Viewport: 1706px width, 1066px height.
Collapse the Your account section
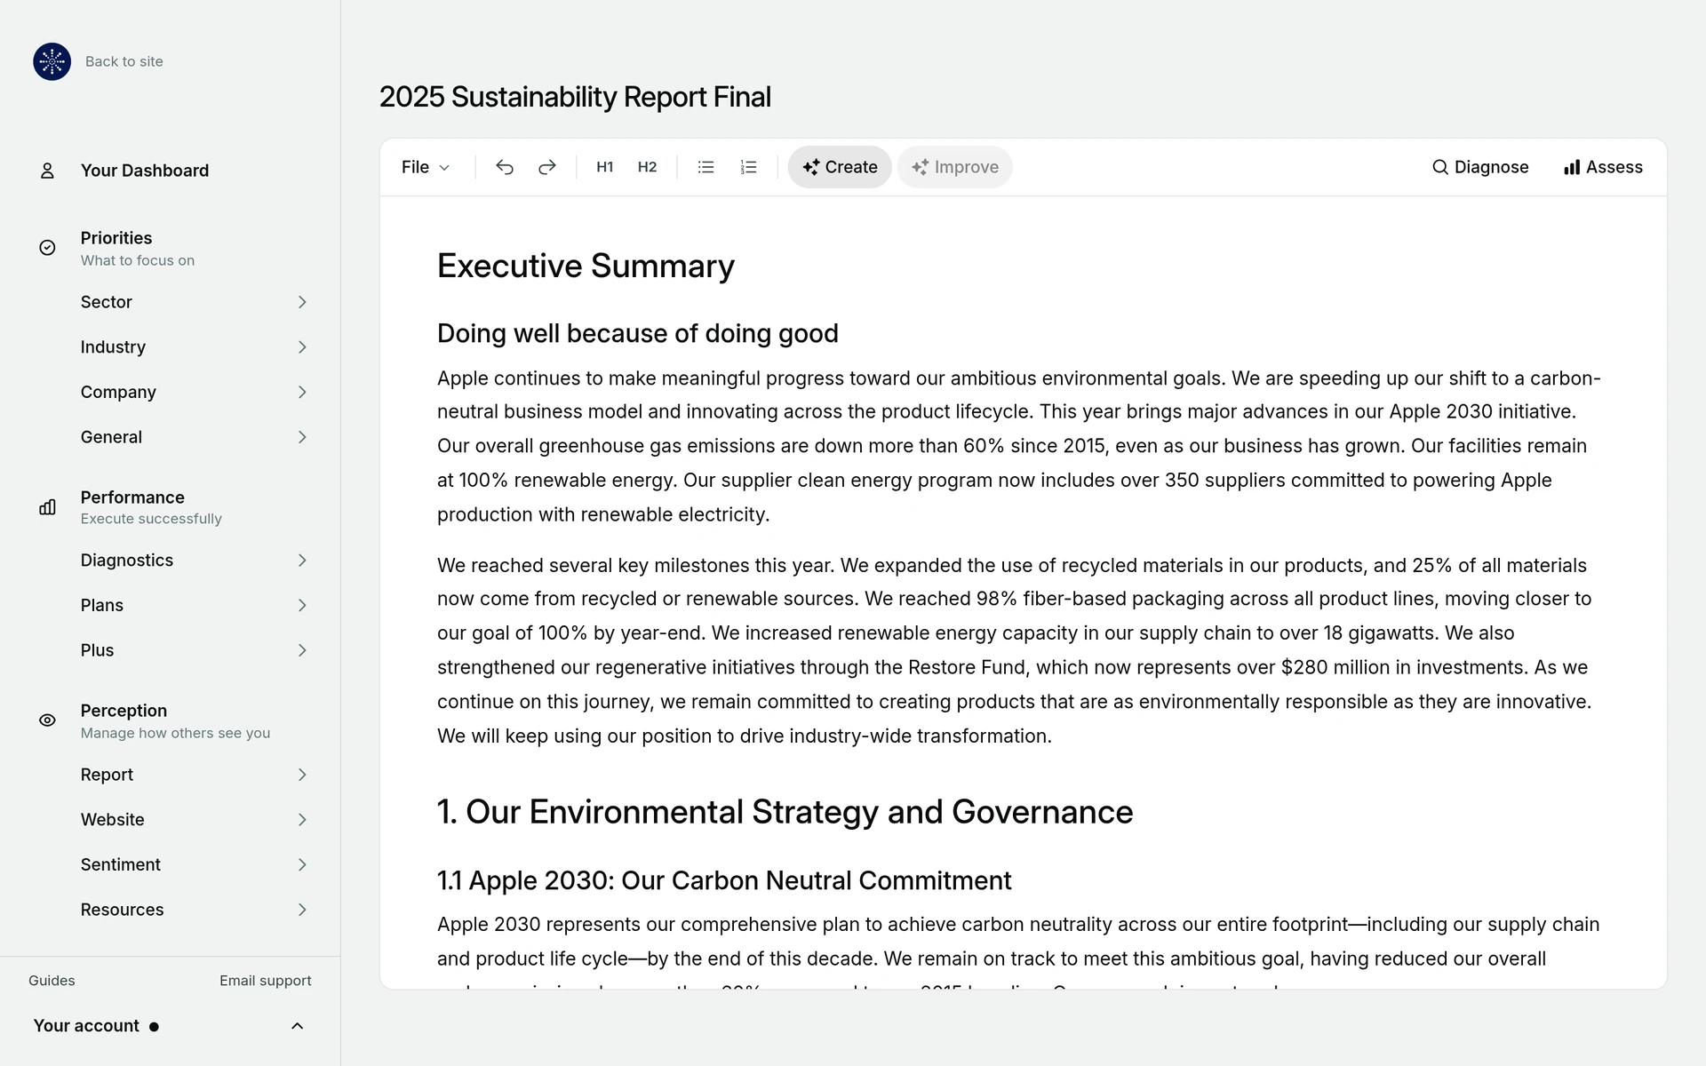pyautogui.click(x=298, y=1026)
